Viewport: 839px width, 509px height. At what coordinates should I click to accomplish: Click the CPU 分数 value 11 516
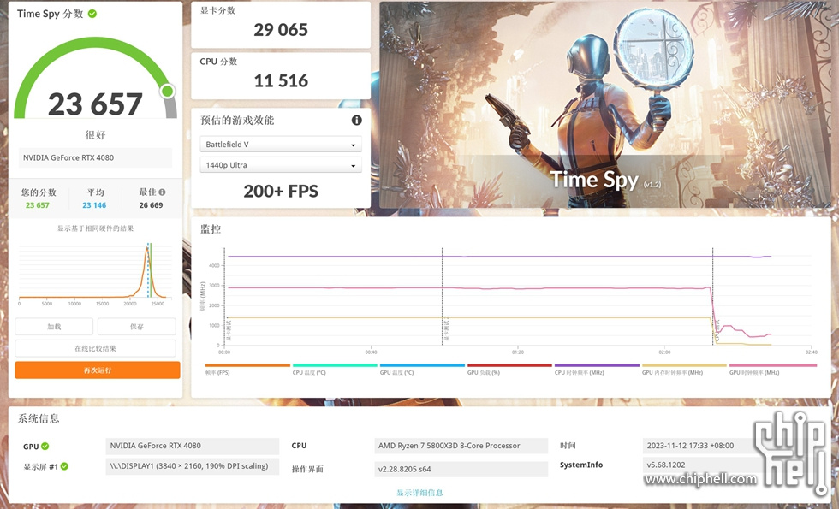(x=281, y=80)
